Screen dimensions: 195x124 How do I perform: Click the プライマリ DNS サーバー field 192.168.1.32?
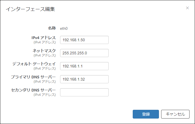84,79
